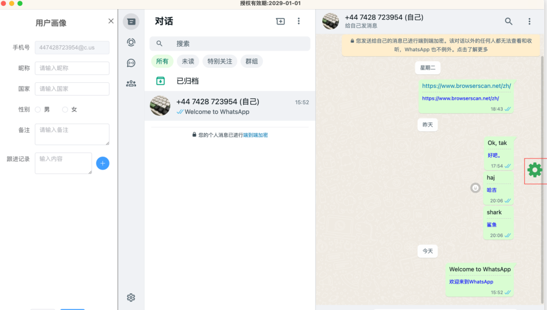
Task: Click the translated browserscan URL text
Action: [460, 98]
